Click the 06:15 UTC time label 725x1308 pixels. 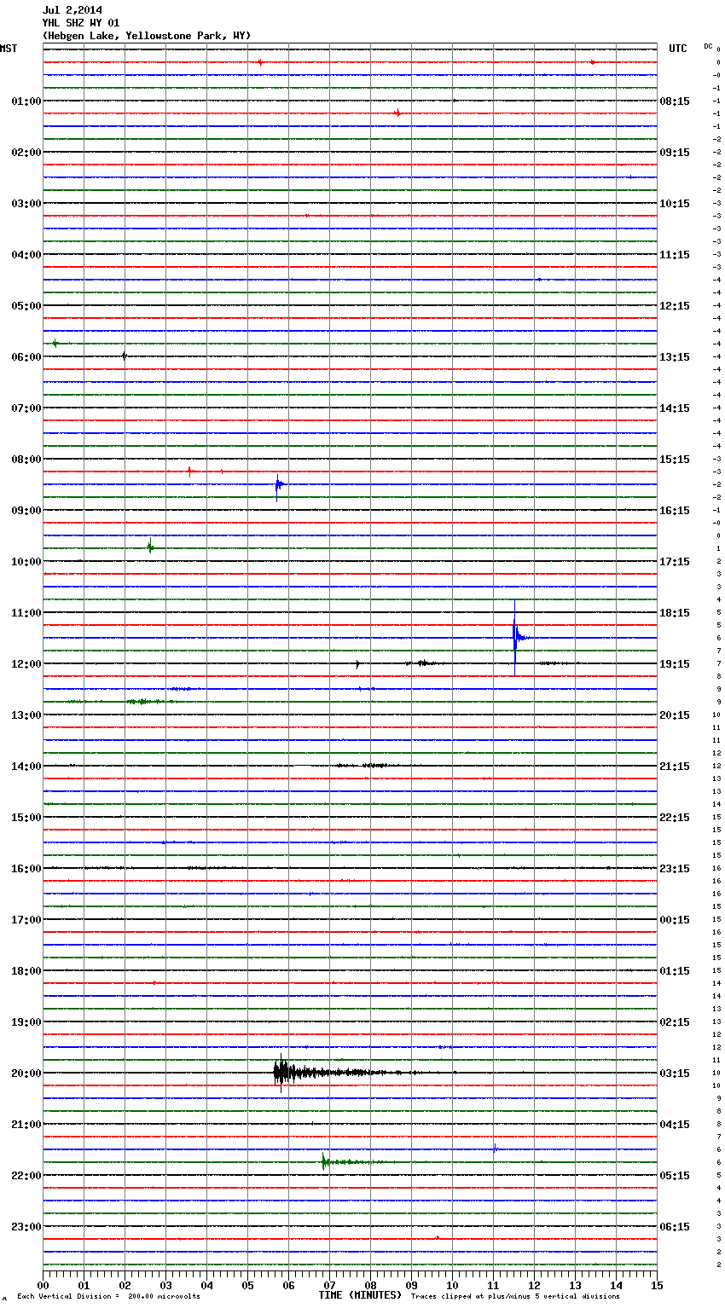click(675, 1226)
